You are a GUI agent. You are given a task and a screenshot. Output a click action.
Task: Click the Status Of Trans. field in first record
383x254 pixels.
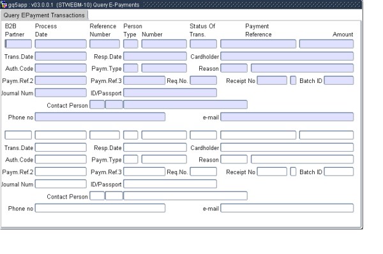point(203,44)
